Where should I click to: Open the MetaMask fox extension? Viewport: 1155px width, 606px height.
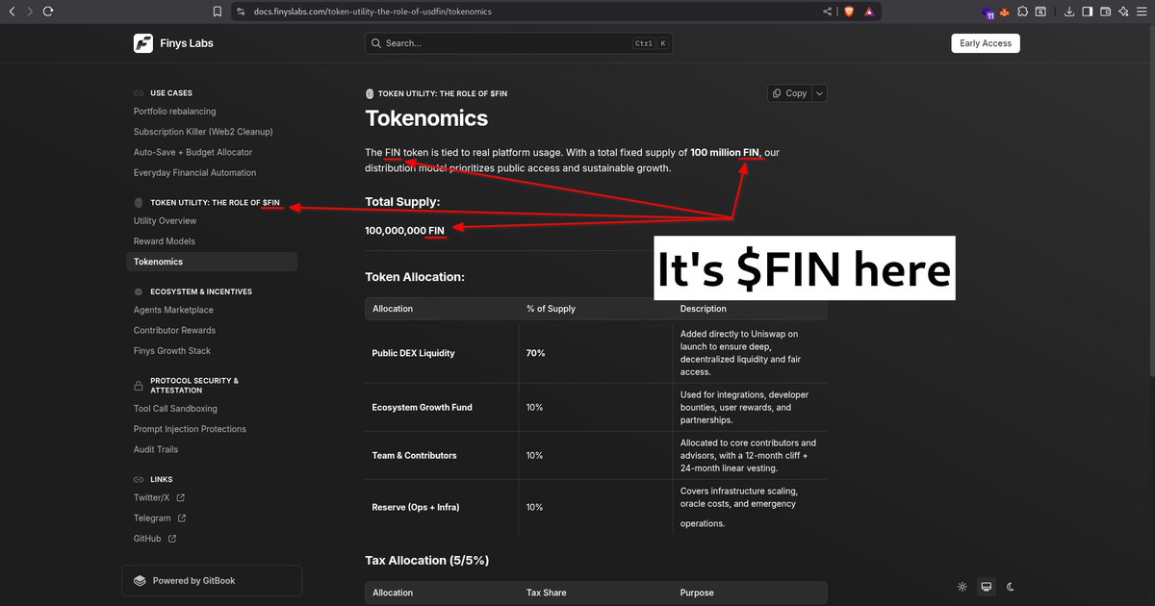tap(1005, 12)
